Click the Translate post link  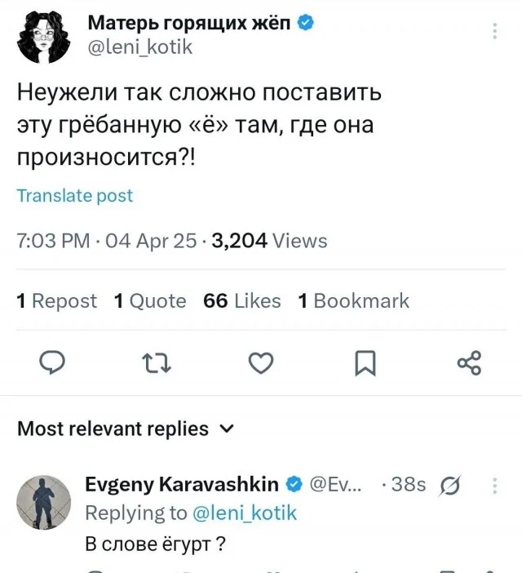(x=74, y=196)
